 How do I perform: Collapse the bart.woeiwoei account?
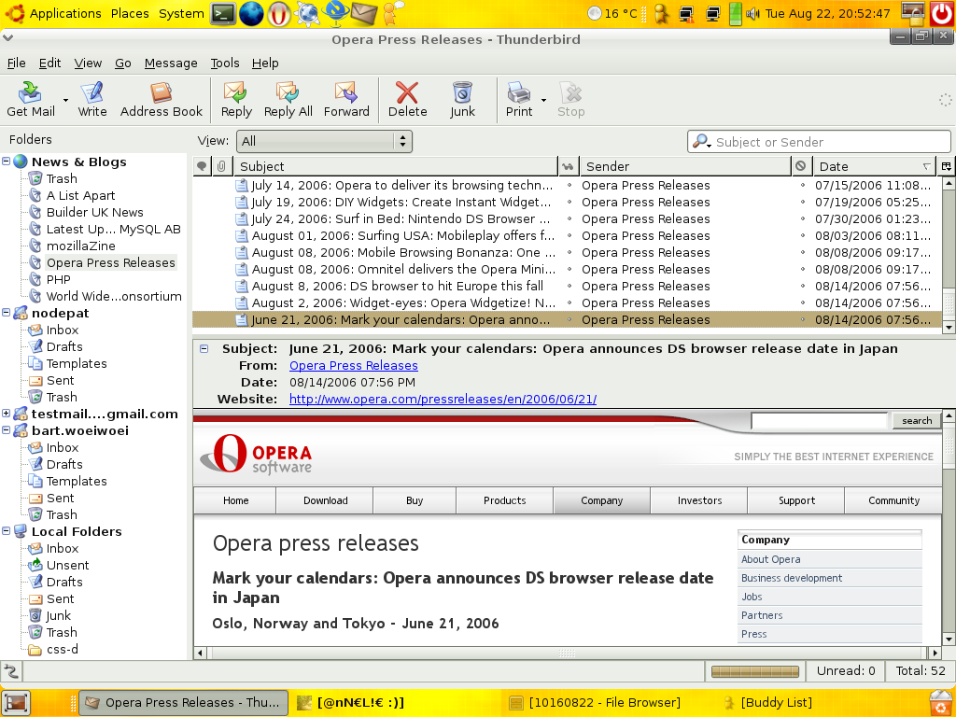[x=7, y=429]
